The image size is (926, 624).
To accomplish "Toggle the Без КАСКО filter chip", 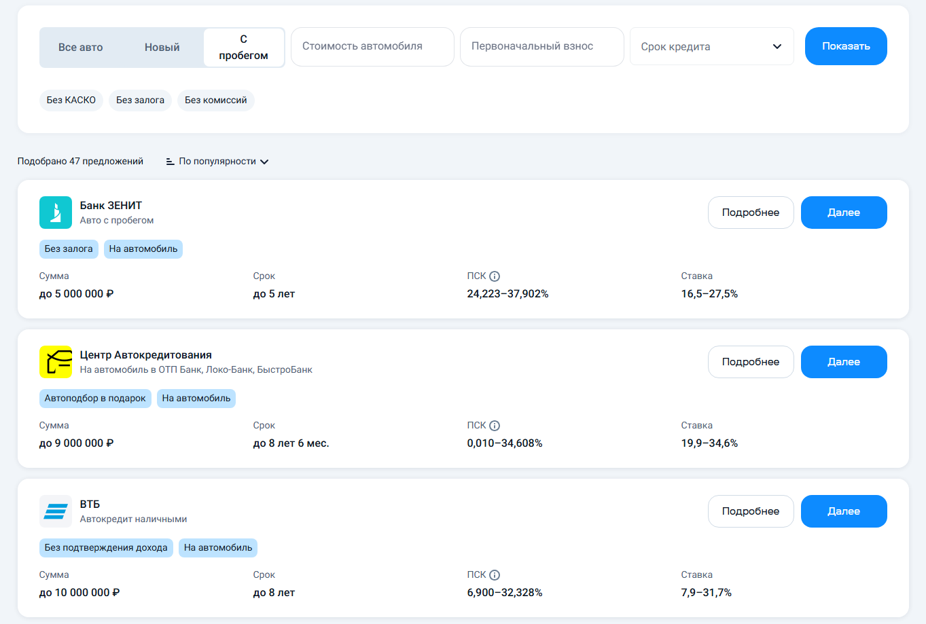I will 71,100.
